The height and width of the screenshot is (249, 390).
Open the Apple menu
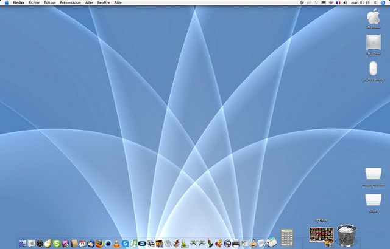point(7,2)
